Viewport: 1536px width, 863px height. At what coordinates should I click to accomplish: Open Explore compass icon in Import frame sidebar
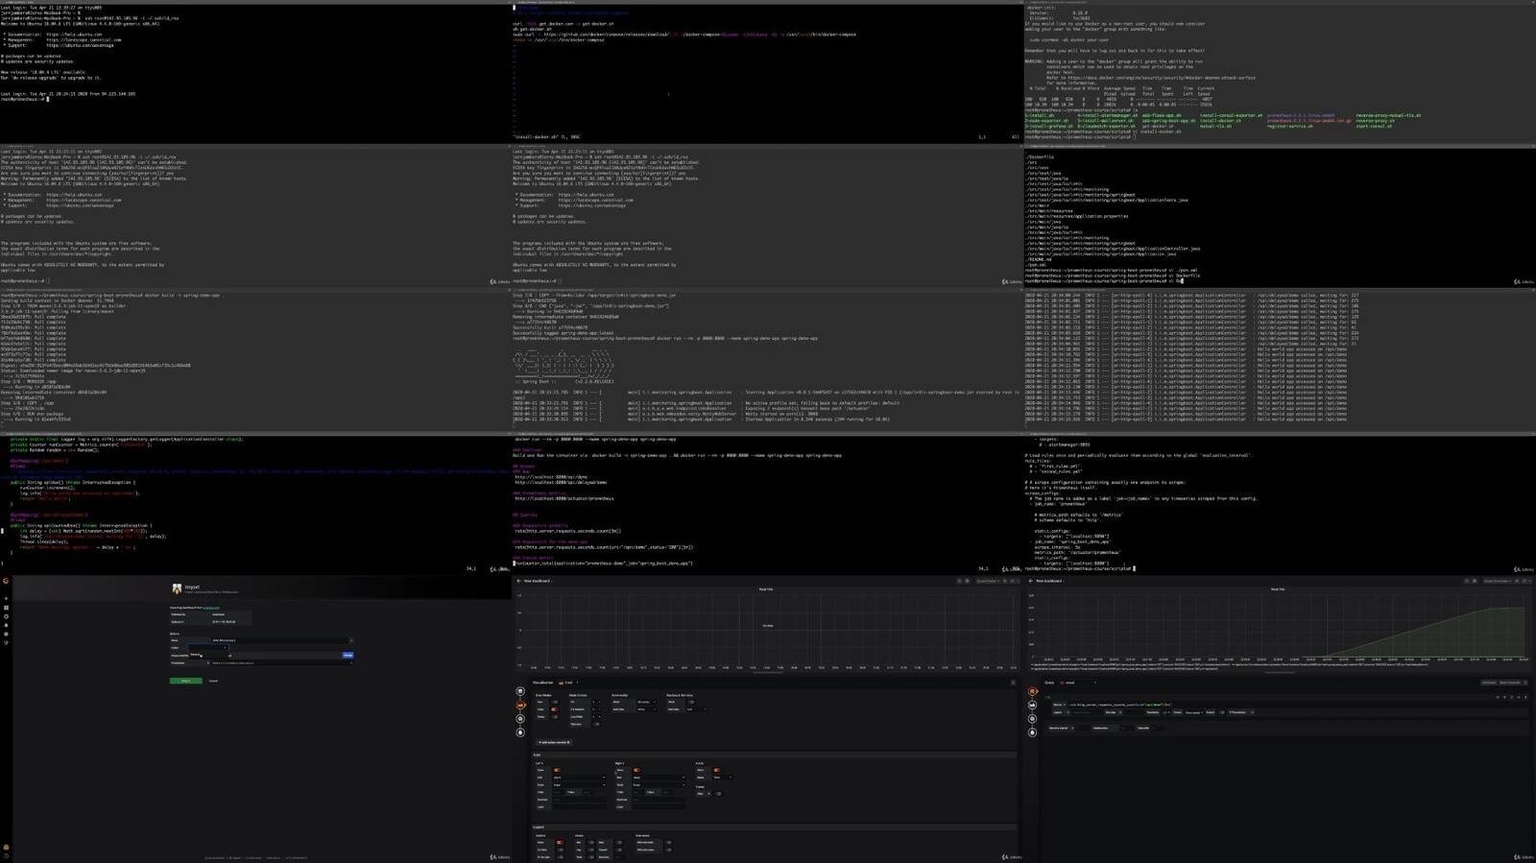pyautogui.click(x=6, y=616)
